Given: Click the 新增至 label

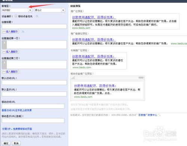Looking at the screenshot, I should [x=6, y=6].
